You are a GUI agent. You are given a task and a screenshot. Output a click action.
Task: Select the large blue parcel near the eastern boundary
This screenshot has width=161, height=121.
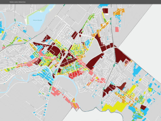(137, 70)
